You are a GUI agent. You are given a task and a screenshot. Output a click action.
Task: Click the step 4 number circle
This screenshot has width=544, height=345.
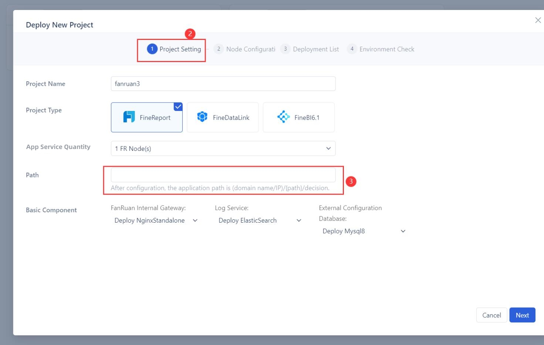(352, 49)
